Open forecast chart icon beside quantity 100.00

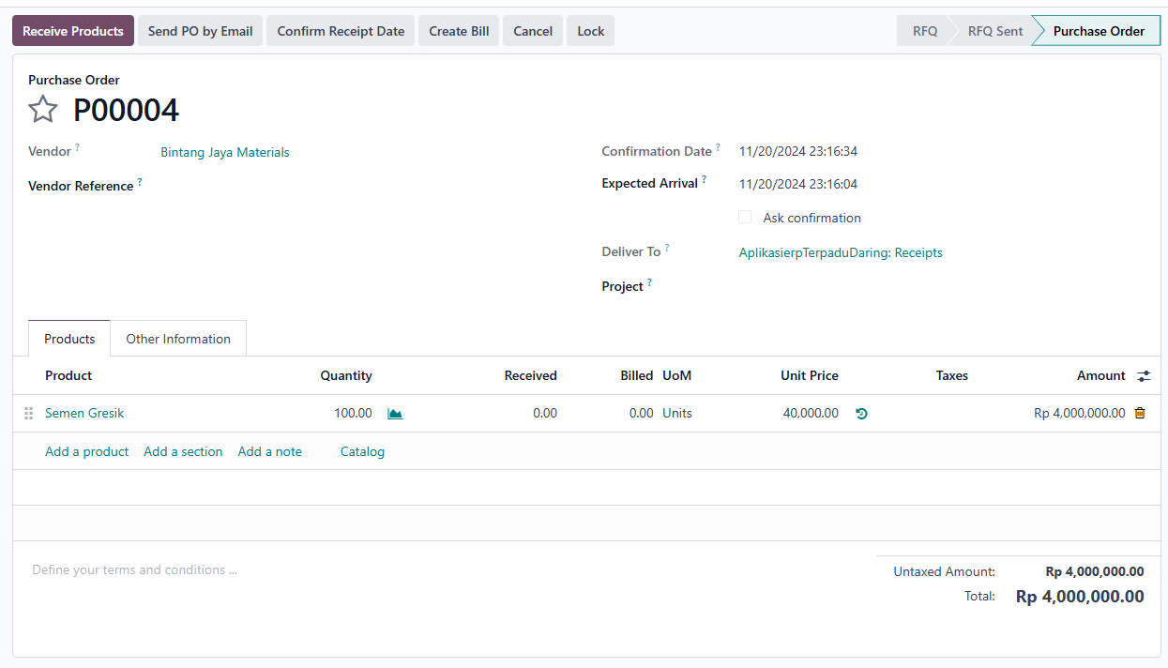395,414
